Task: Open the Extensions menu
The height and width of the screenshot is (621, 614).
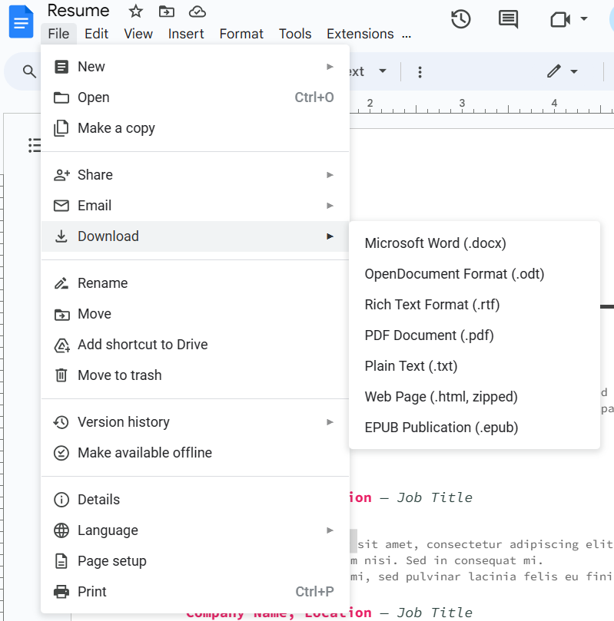Action: pyautogui.click(x=360, y=34)
